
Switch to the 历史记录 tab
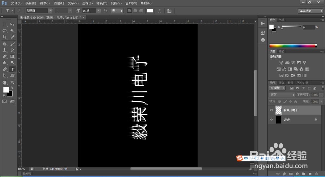(302, 83)
